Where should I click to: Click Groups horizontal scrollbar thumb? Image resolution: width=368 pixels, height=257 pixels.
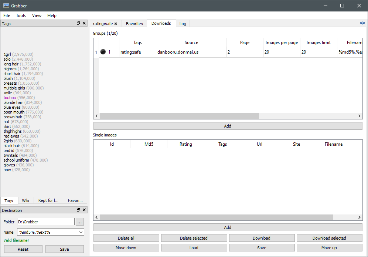pyautogui.click(x=179, y=116)
